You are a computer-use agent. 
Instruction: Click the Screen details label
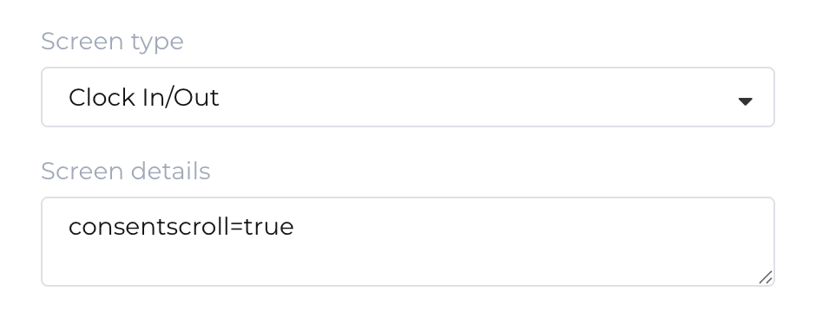coord(125,171)
